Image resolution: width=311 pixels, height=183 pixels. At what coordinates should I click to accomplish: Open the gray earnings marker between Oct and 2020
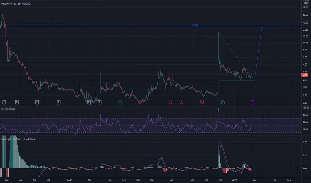click(x=59, y=102)
